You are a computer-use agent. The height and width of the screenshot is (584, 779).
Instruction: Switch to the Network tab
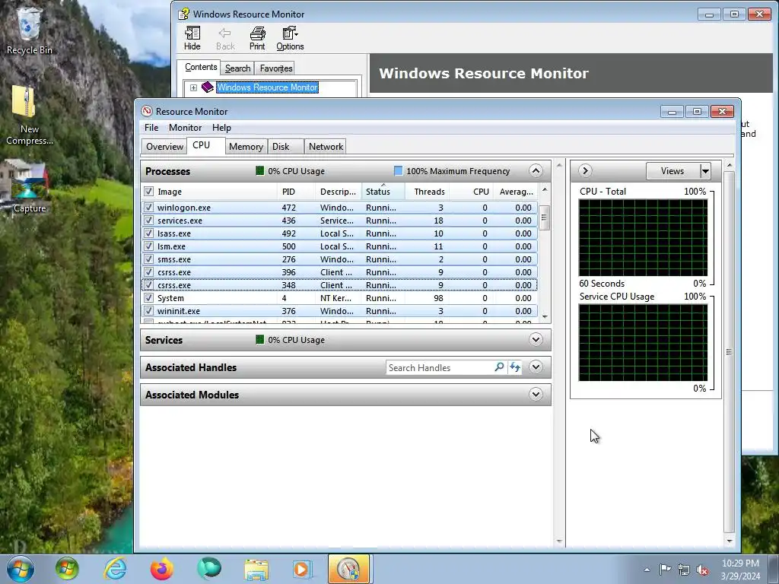pos(326,147)
